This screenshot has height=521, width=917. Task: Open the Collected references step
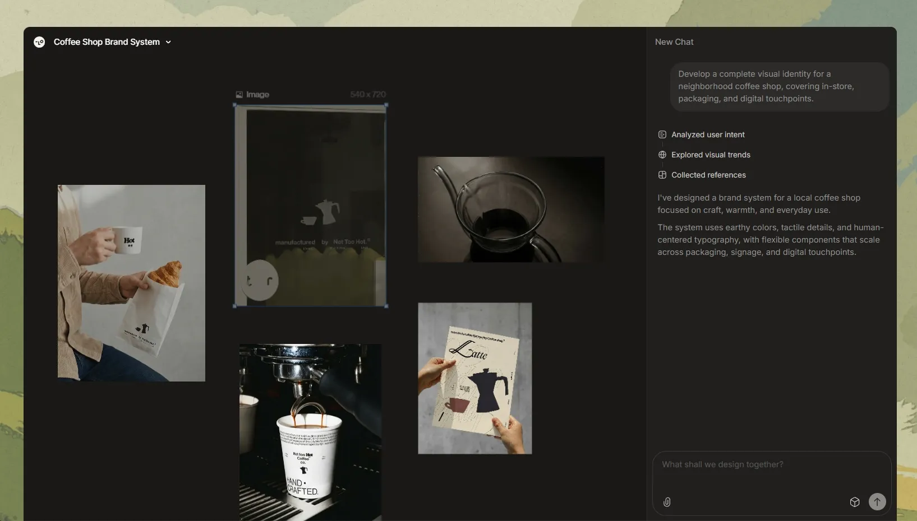[x=708, y=175]
